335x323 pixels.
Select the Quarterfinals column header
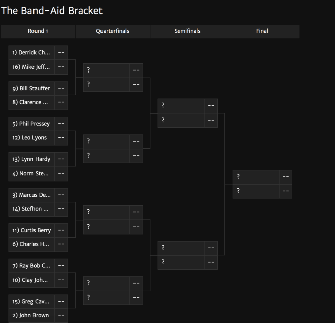click(x=113, y=31)
